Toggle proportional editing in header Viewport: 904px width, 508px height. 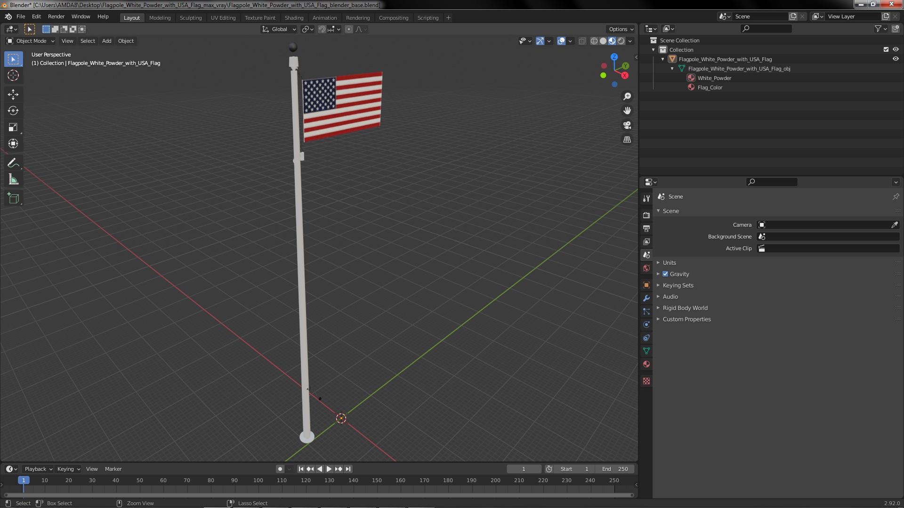tap(349, 29)
